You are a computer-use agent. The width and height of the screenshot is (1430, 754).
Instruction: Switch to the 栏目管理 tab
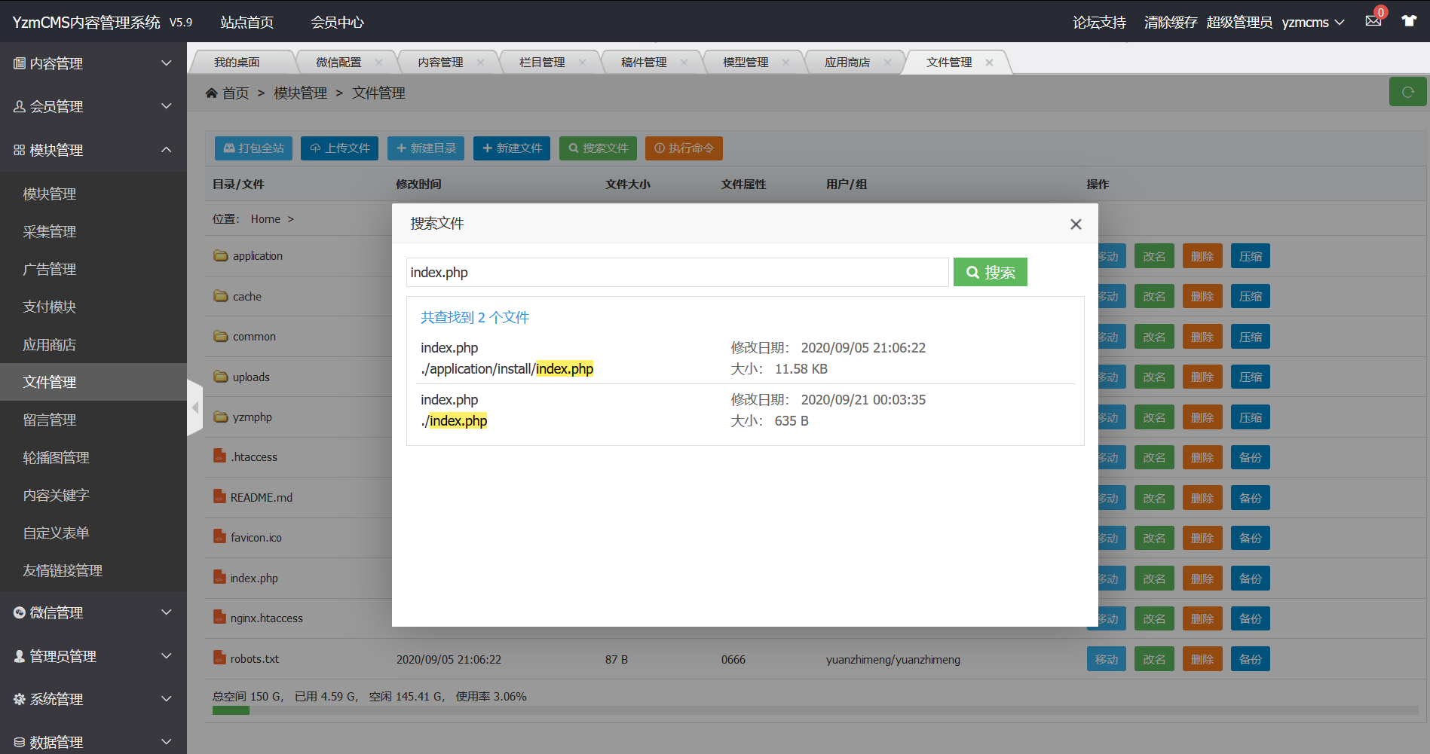[x=542, y=63]
